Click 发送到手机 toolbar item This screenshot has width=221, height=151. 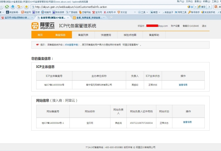[x=208, y=12]
